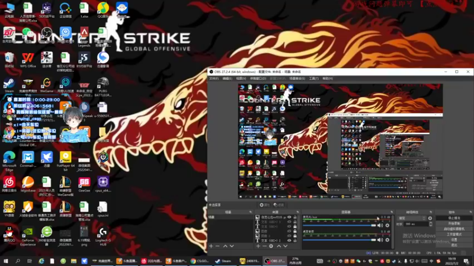Image resolution: width=474 pixels, height=266 pixels.
Task: Pop out Sources dock header icon
Action: (x=298, y=212)
